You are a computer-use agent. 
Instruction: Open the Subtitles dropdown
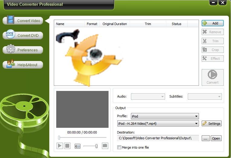click(205, 97)
